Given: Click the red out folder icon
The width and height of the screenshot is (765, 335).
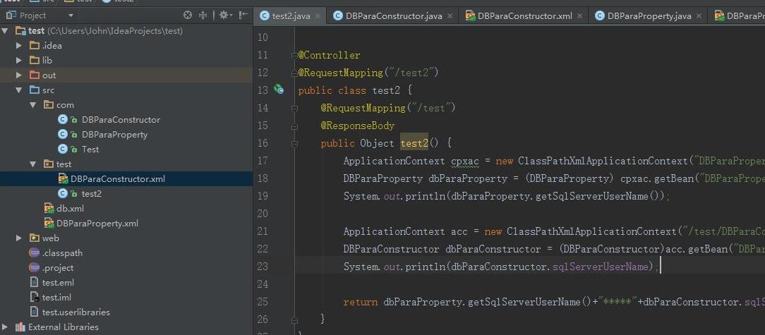Looking at the screenshot, I should click(34, 75).
